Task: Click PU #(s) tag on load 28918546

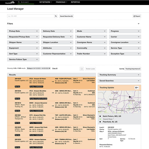Action: click(38, 99)
